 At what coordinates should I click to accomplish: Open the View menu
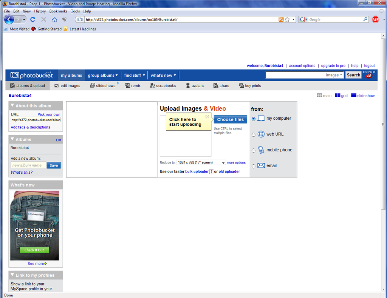[27, 11]
